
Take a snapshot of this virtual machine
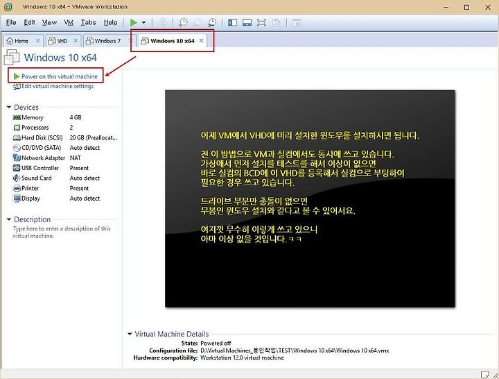coord(183,23)
